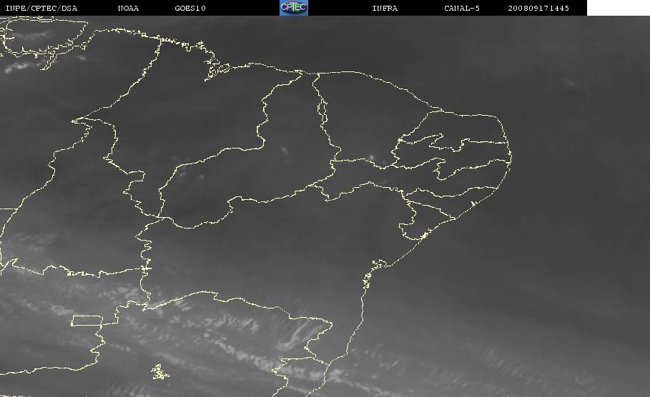This screenshot has height=397, width=650.
Task: Select the NOAA label in the header
Action: point(128,9)
